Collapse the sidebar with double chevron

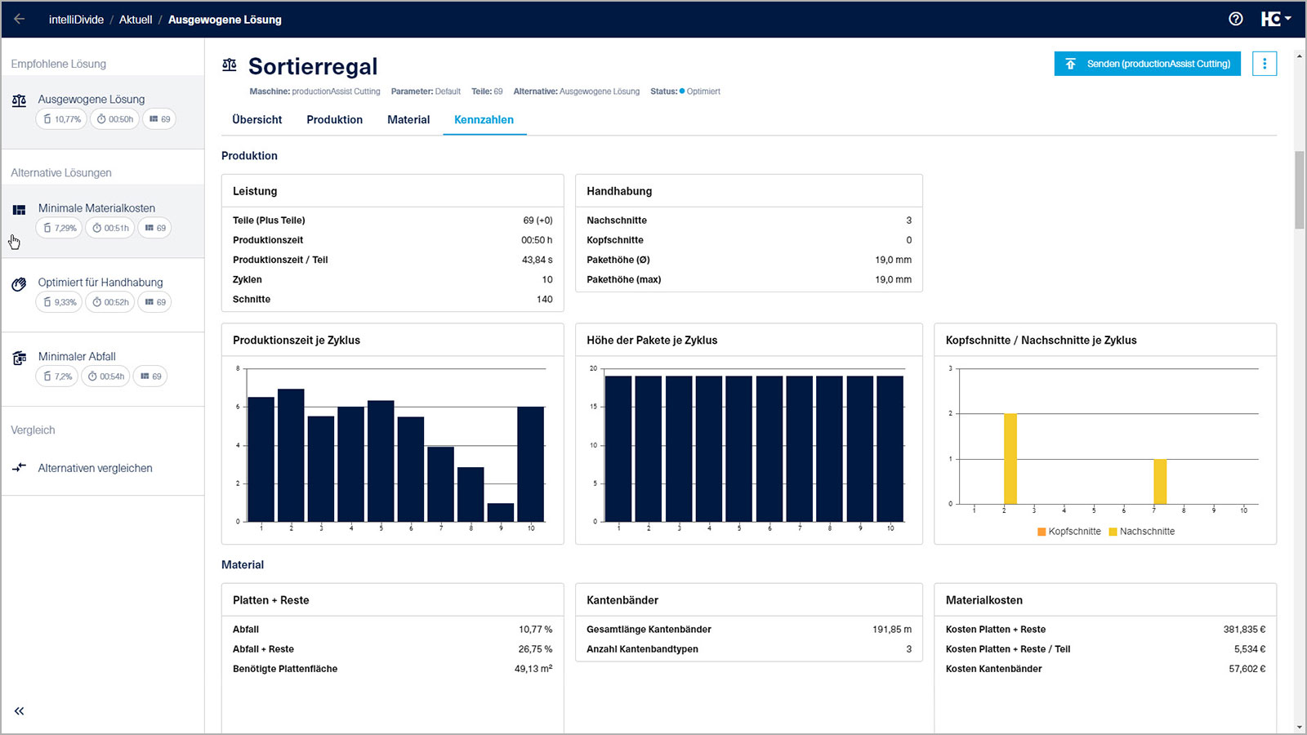point(19,711)
